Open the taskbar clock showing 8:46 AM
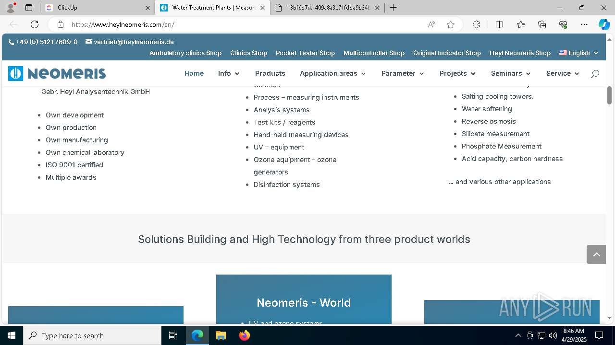This screenshot has width=615, height=345. point(574,335)
